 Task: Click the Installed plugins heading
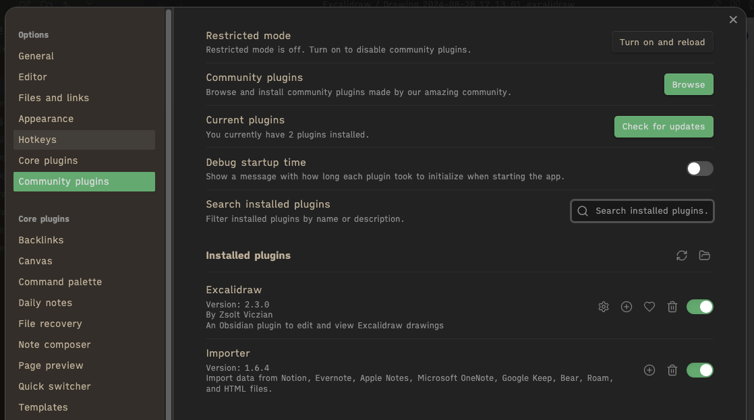point(248,256)
